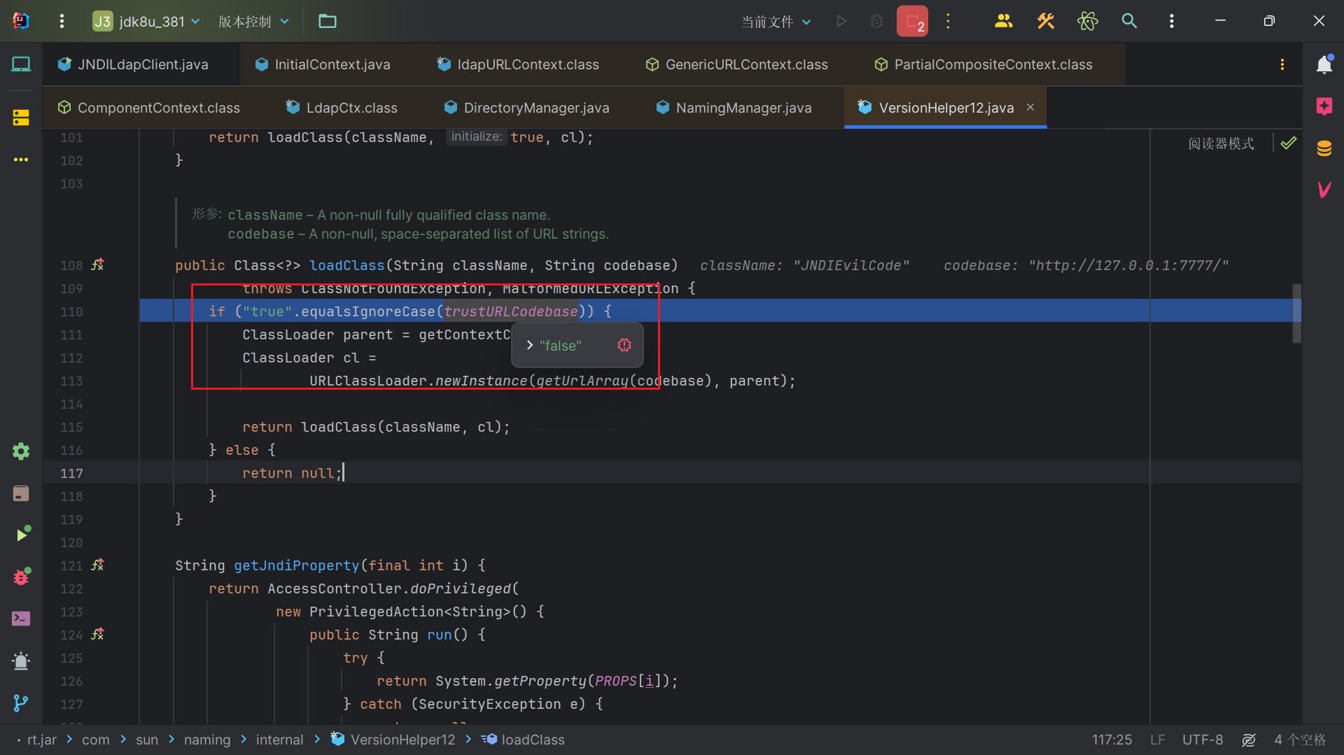Toggle reader mode label in editor
The height and width of the screenshot is (755, 1344).
coord(1221,143)
